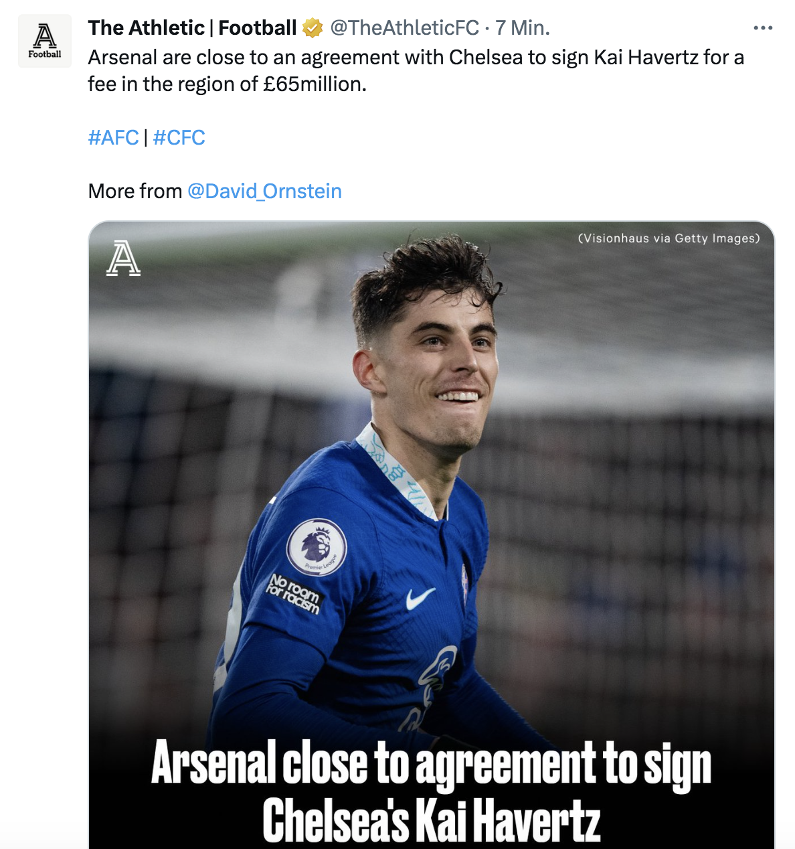Click the 7 Min. tweet timestamp
Screen dimensions: 795x849
click(x=523, y=28)
